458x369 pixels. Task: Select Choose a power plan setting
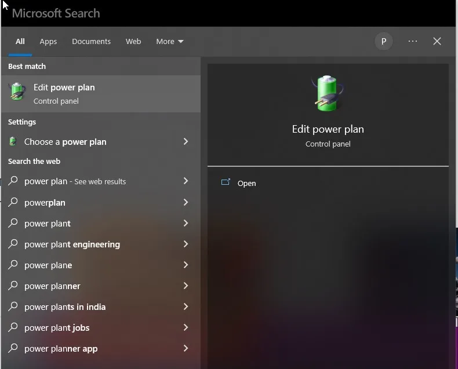(x=101, y=142)
